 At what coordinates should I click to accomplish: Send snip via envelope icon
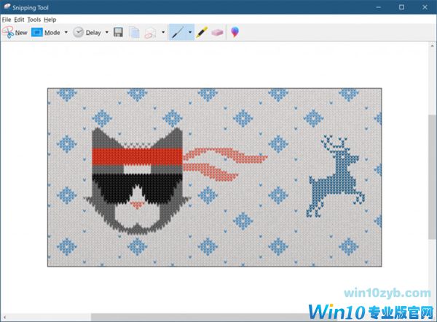[150, 33]
